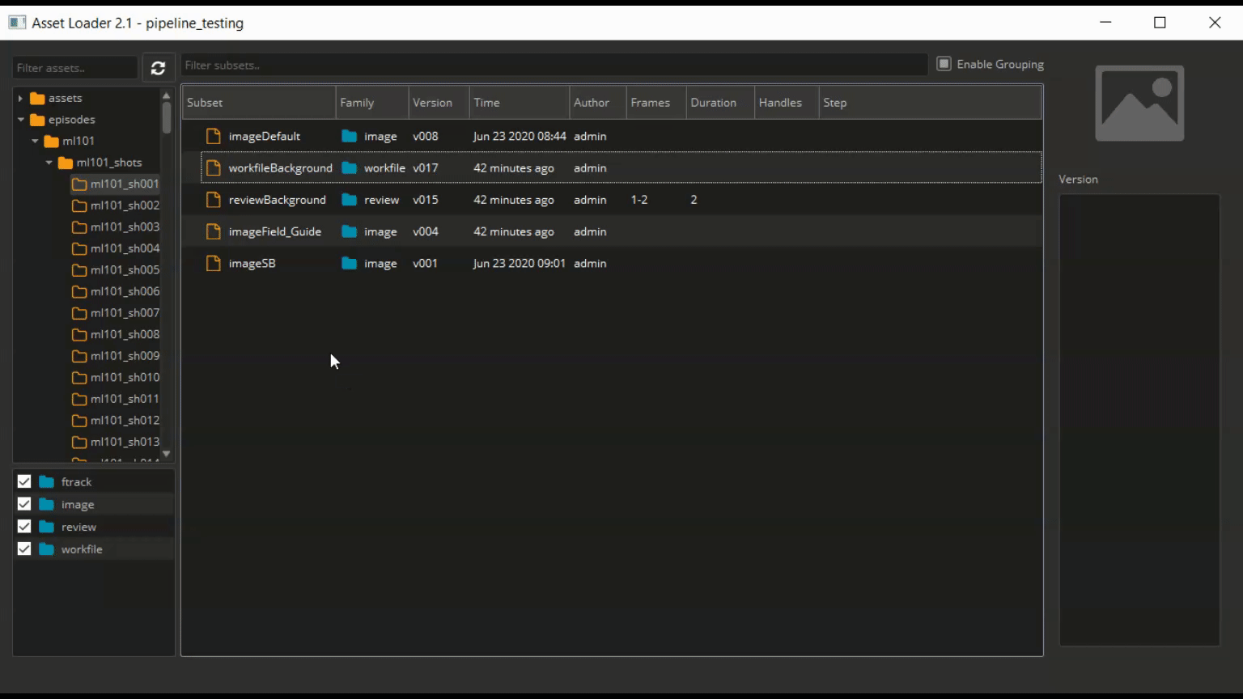Click the asset tree scrollbar up arrow
This screenshot has height=699, width=1243.
[167, 95]
